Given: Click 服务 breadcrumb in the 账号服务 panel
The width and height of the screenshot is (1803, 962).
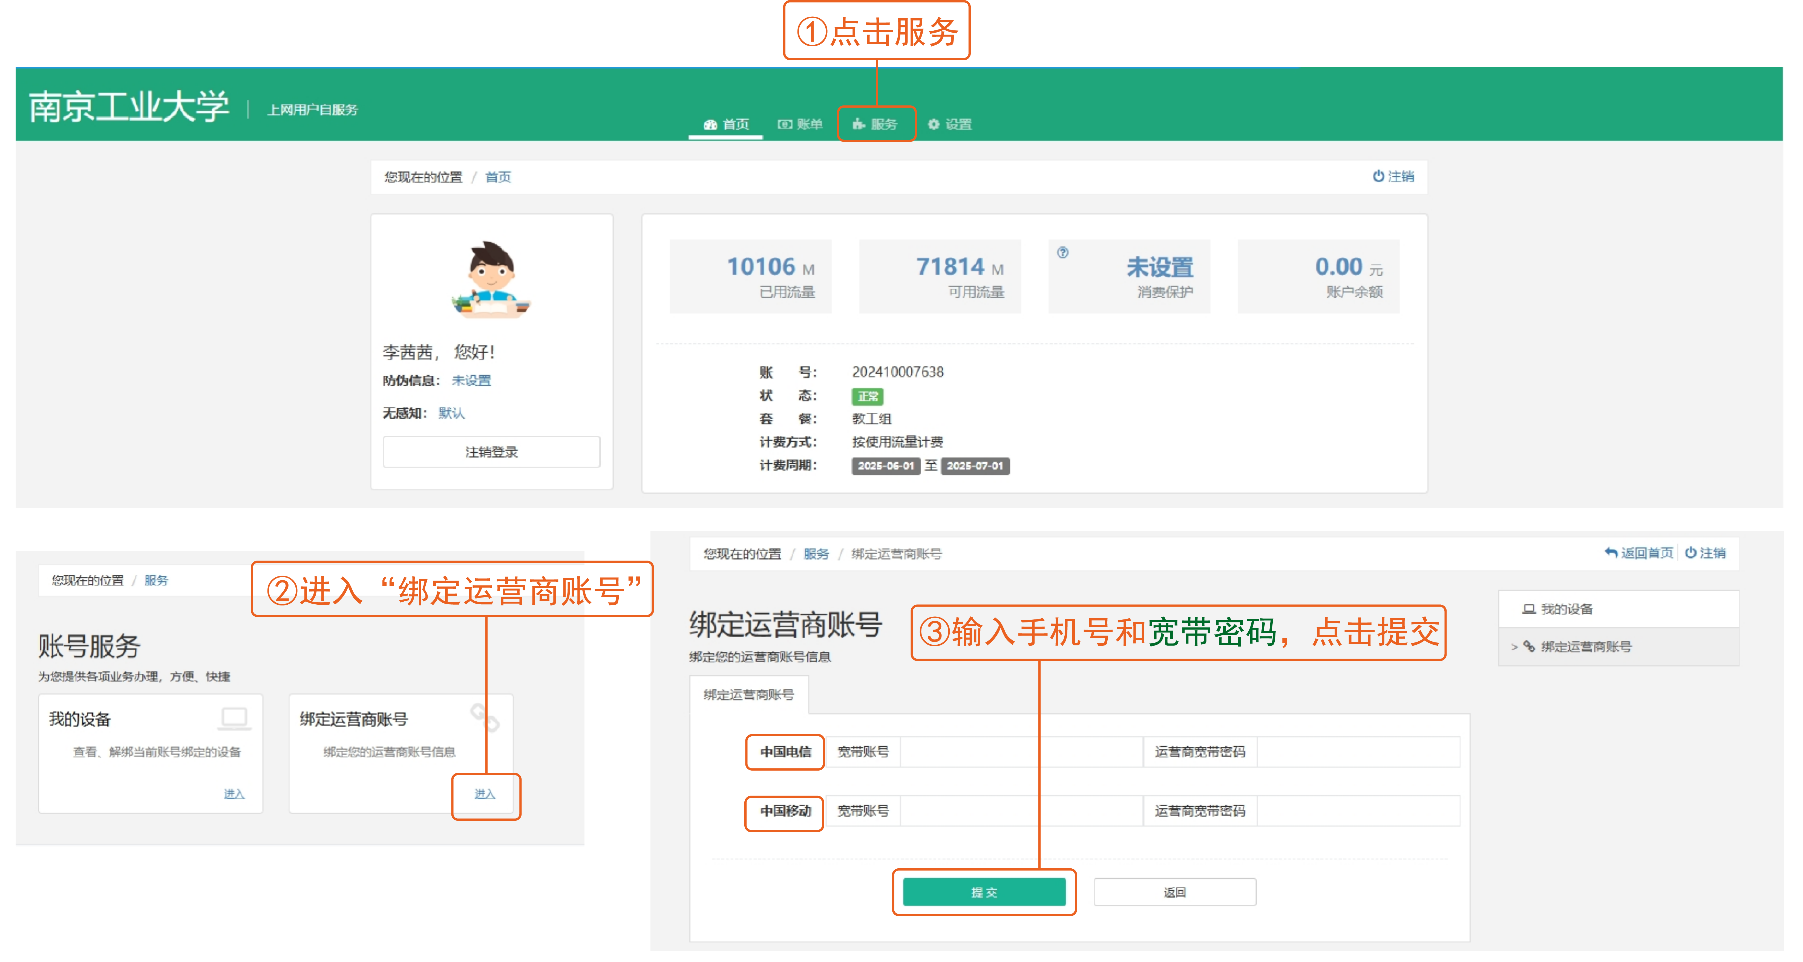Looking at the screenshot, I should click(x=156, y=581).
